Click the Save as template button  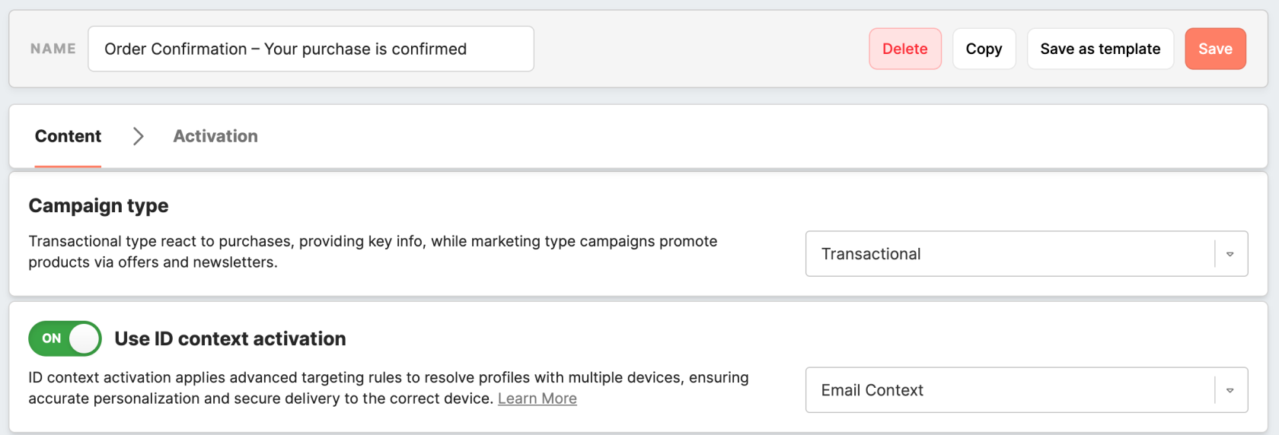pyautogui.click(x=1099, y=49)
